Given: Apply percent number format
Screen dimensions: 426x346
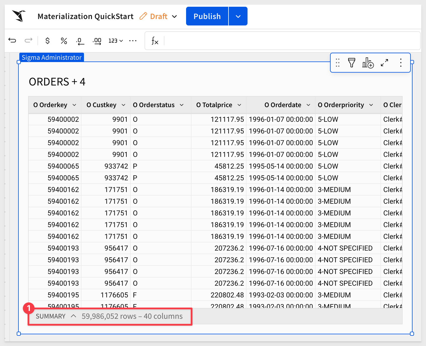Looking at the screenshot, I should click(x=64, y=41).
